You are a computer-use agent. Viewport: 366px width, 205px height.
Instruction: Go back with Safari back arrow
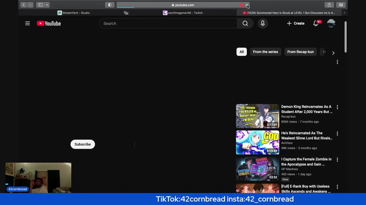[24, 5]
